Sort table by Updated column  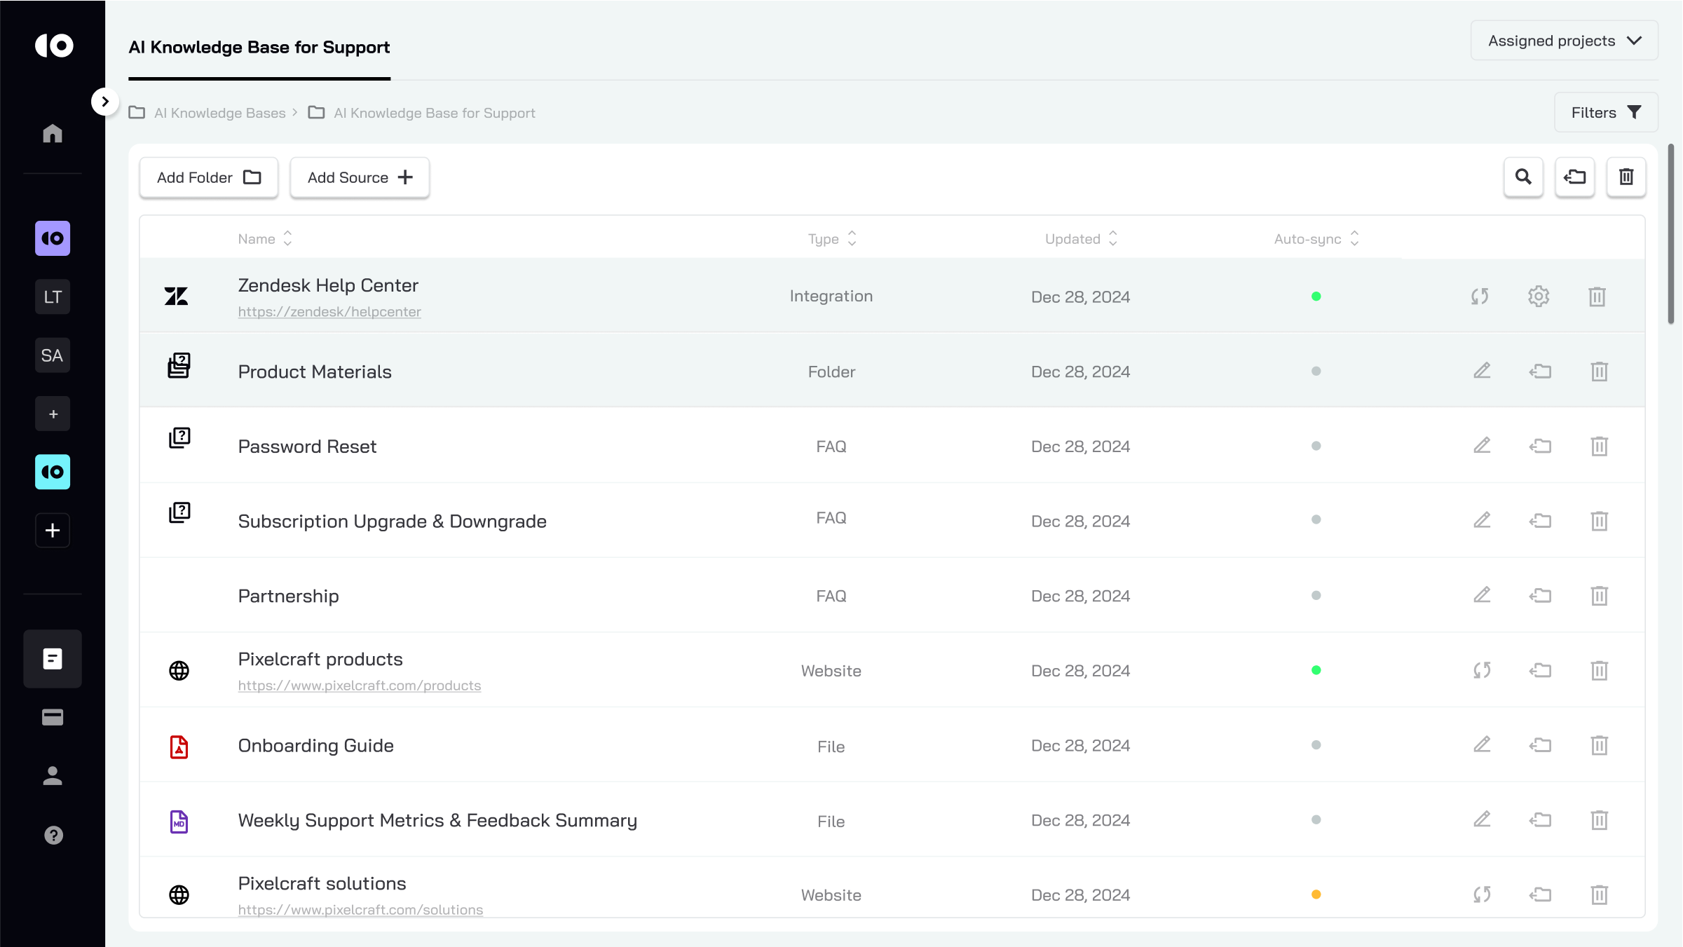click(1080, 239)
